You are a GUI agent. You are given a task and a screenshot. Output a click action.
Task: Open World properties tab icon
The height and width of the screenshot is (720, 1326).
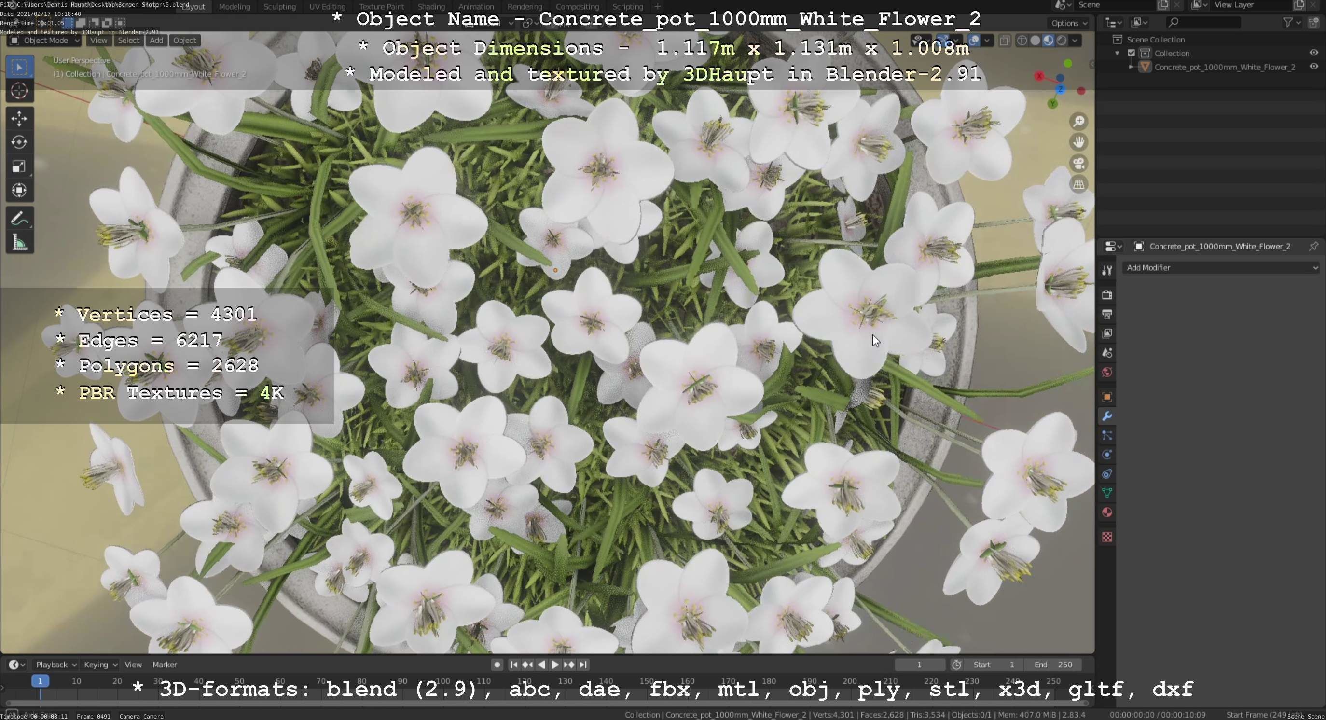tap(1107, 372)
